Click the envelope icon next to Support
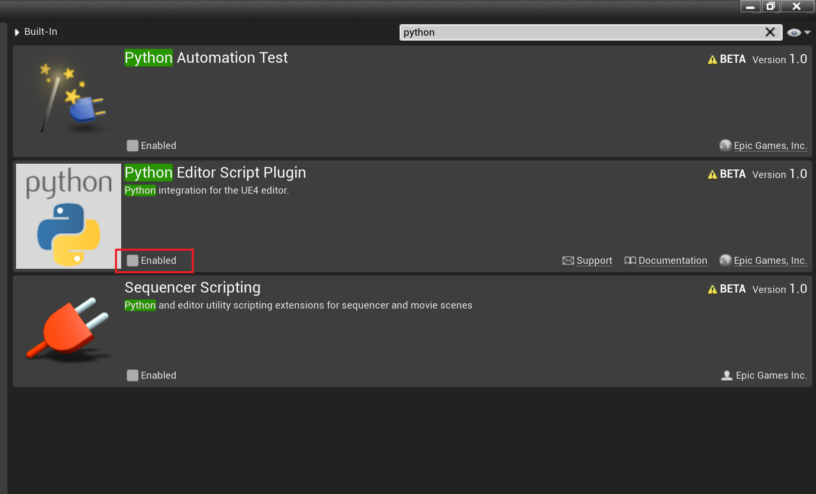This screenshot has width=816, height=494. (x=568, y=261)
